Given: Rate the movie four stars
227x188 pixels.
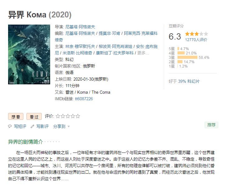Looking at the screenshot, I should click(73, 116).
